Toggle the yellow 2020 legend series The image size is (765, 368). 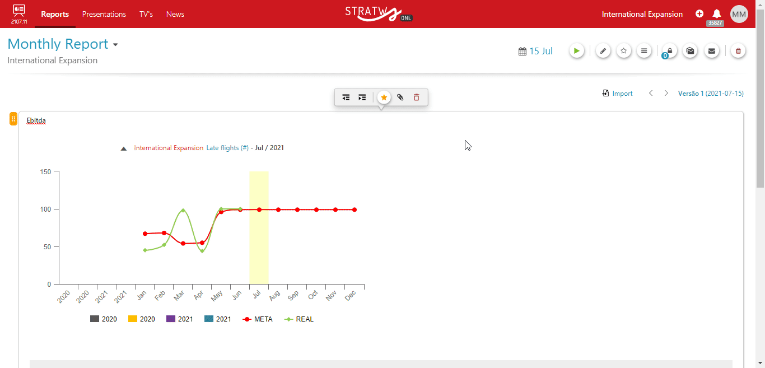point(142,319)
